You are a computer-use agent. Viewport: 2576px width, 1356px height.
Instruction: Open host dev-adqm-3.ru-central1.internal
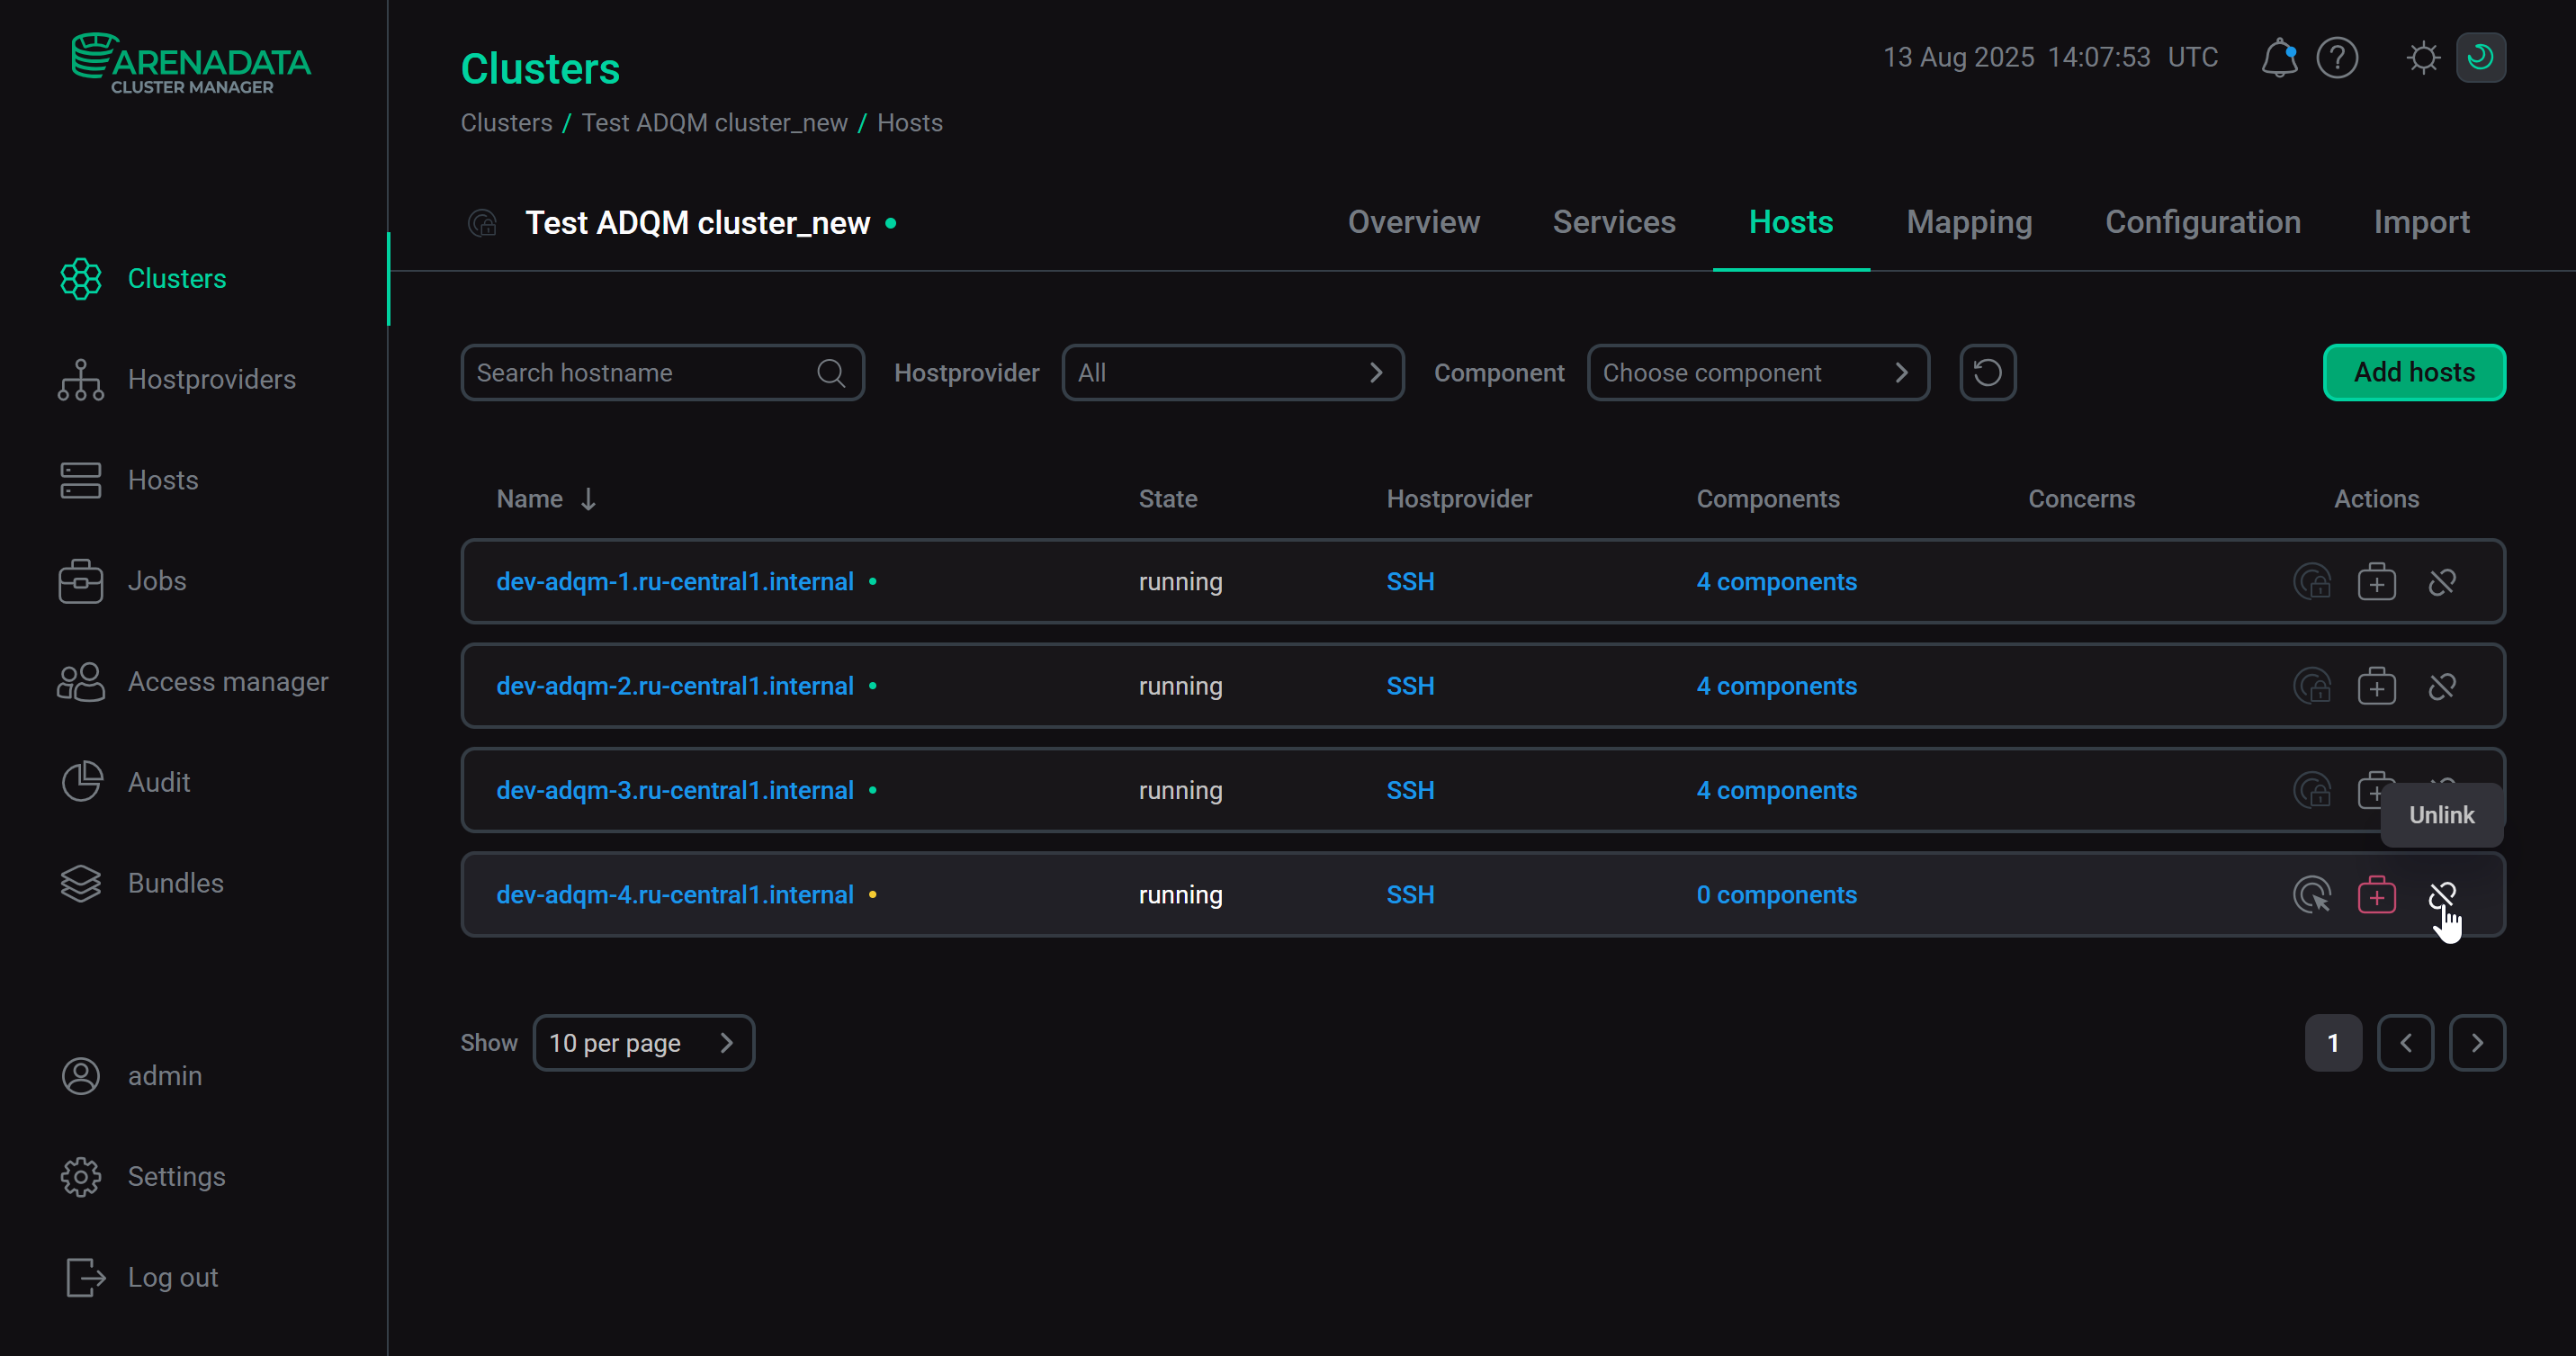[x=675, y=790]
